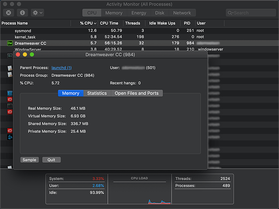Viewport: 279px width, 209px height.
Task: Focus the Search field
Action: tap(251, 13)
